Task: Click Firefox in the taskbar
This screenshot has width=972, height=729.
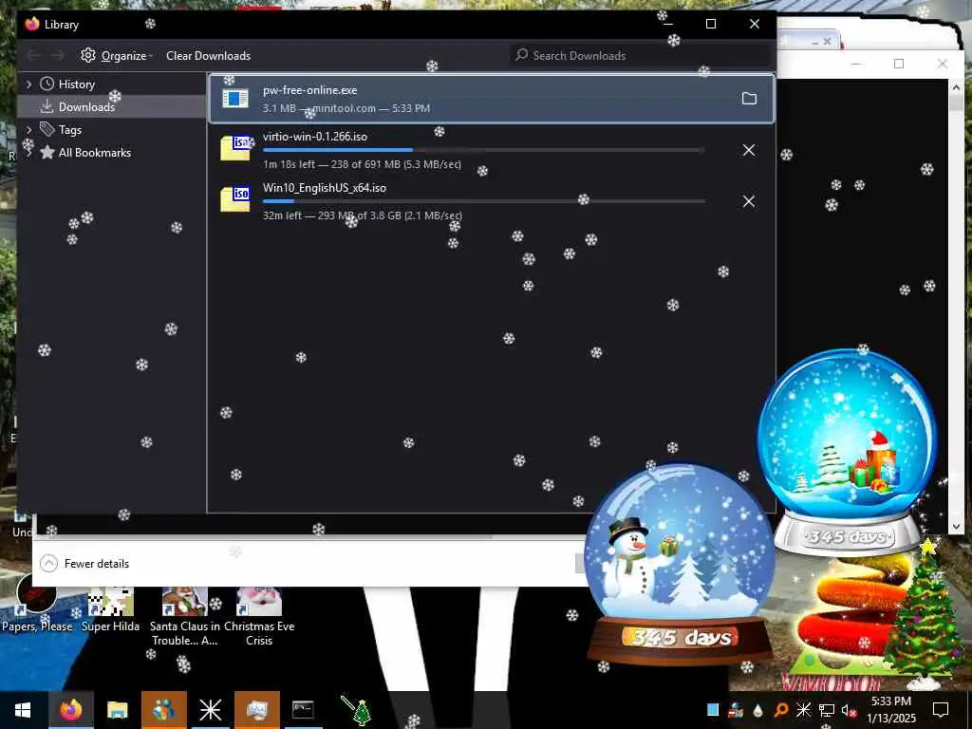Action: tap(70, 710)
